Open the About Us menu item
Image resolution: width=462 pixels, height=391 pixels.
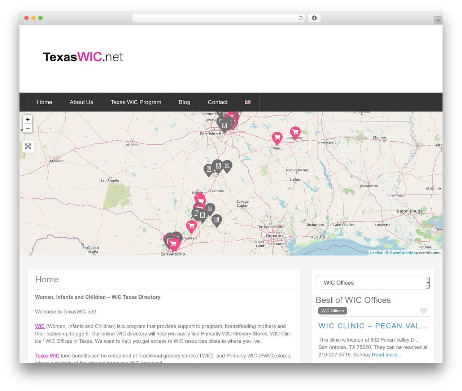point(81,102)
